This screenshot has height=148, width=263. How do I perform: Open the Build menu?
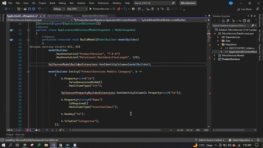pyautogui.click(x=52, y=3)
